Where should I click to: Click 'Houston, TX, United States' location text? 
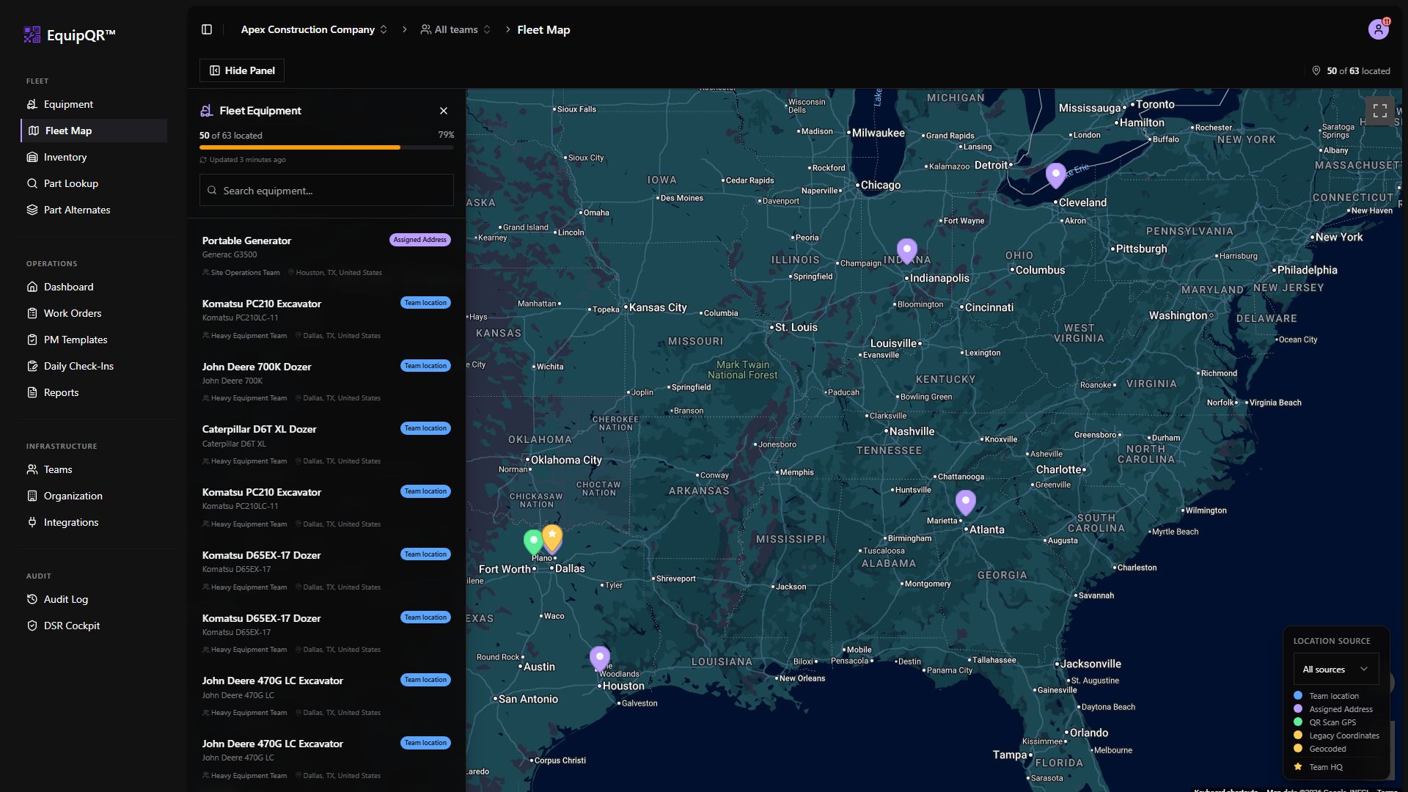point(339,273)
